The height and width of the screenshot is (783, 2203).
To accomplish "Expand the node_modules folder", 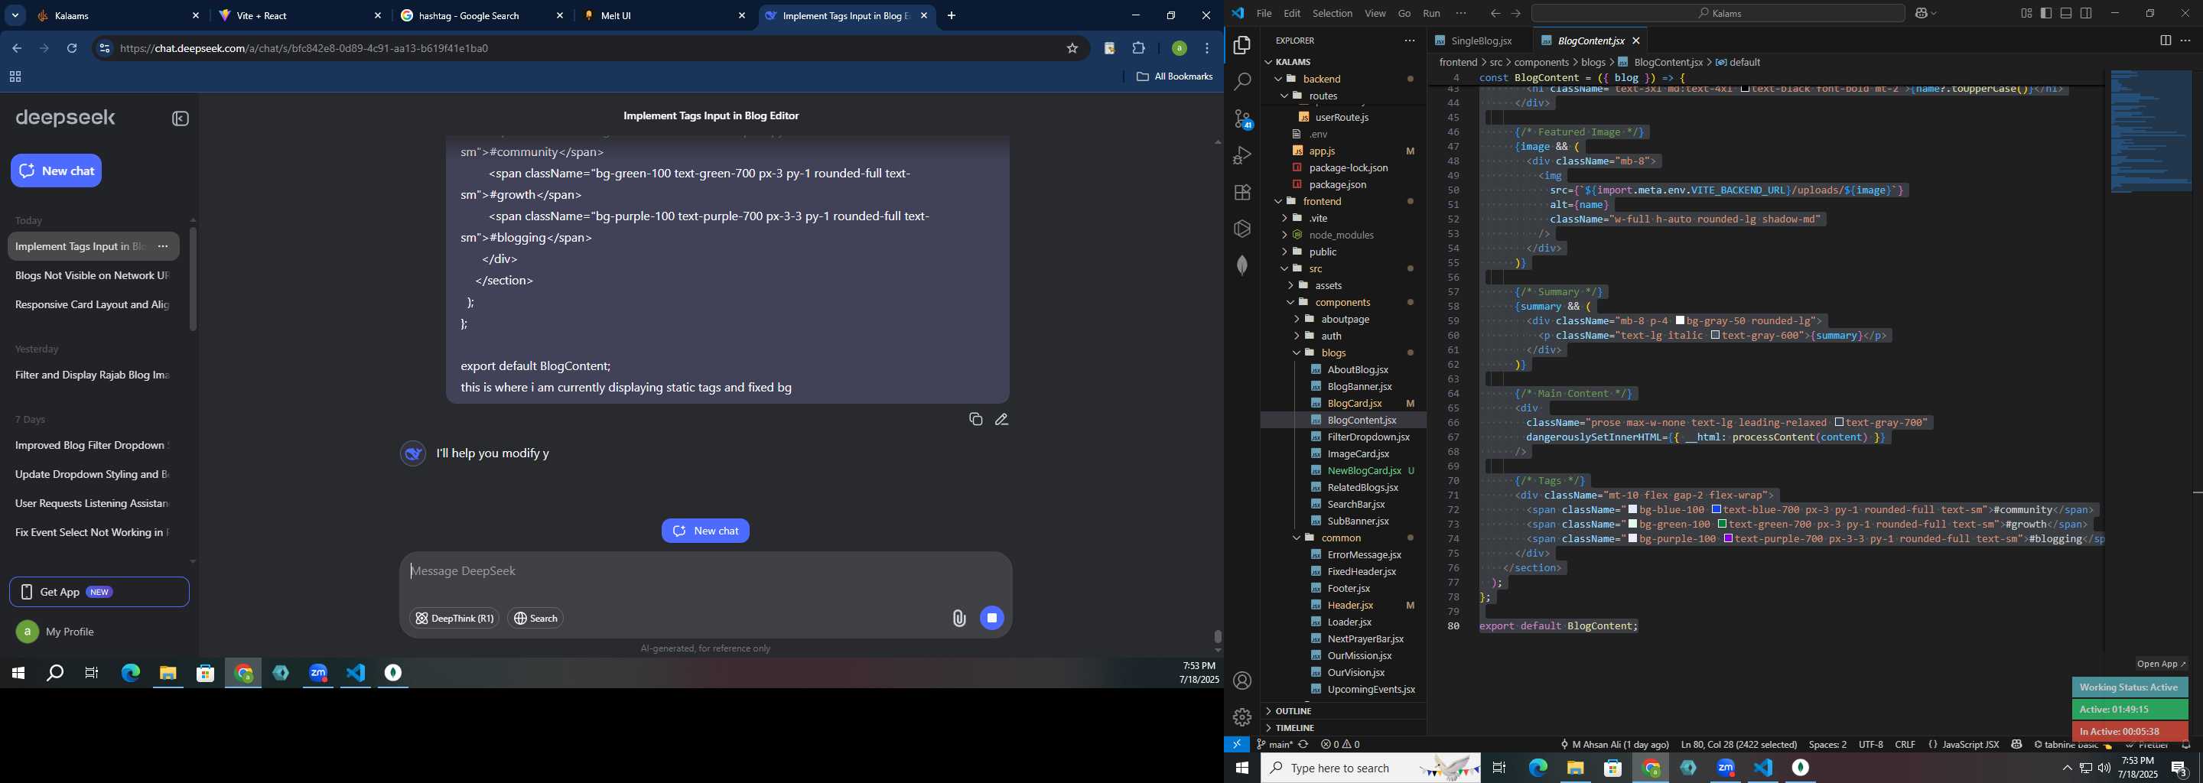I will tap(1284, 235).
